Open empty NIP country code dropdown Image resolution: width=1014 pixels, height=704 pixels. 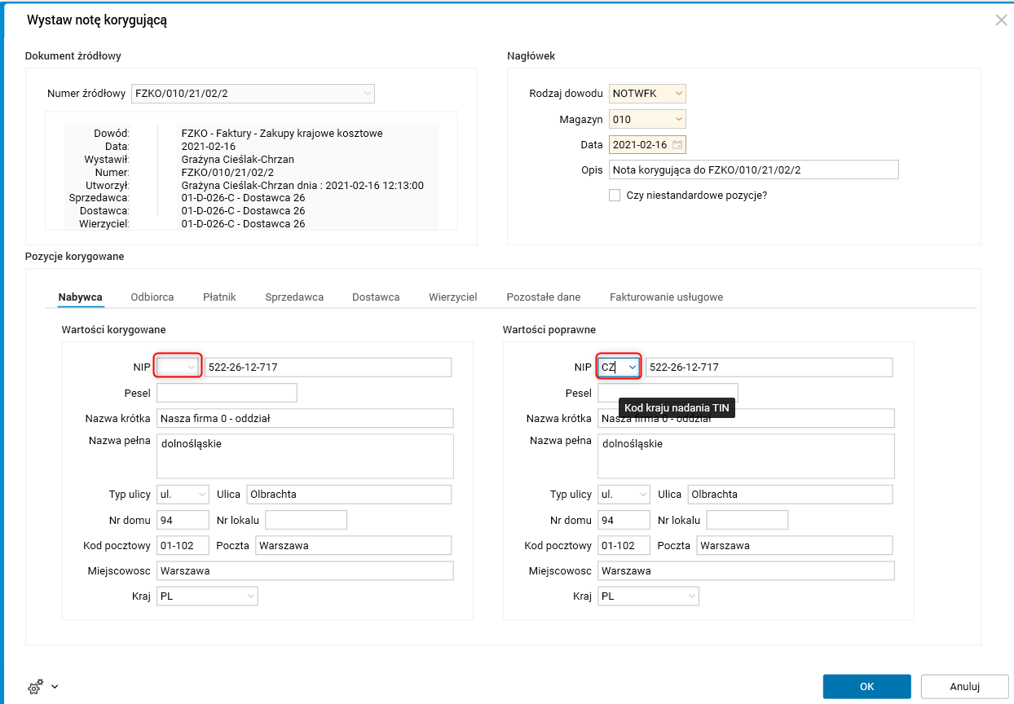coord(191,367)
